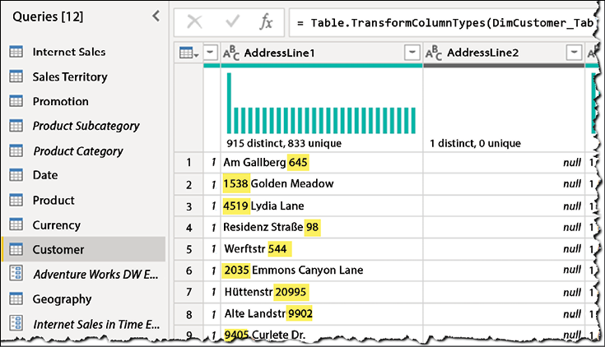Click the fx insert step icon

coord(266,22)
